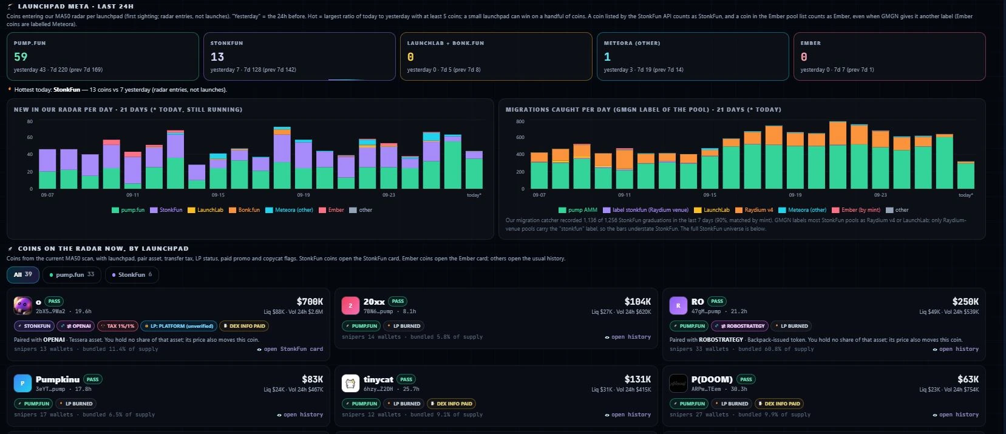Click the flame icon beside Hottest today
The image size is (1006, 434).
(10, 89)
